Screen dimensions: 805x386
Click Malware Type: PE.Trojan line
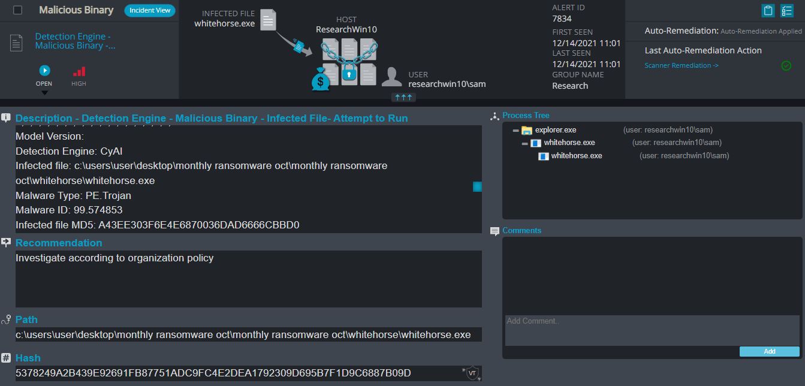(x=74, y=196)
